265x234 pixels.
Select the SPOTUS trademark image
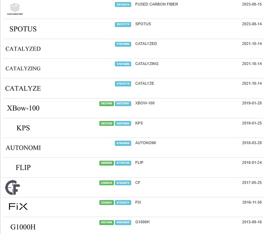(23, 29)
